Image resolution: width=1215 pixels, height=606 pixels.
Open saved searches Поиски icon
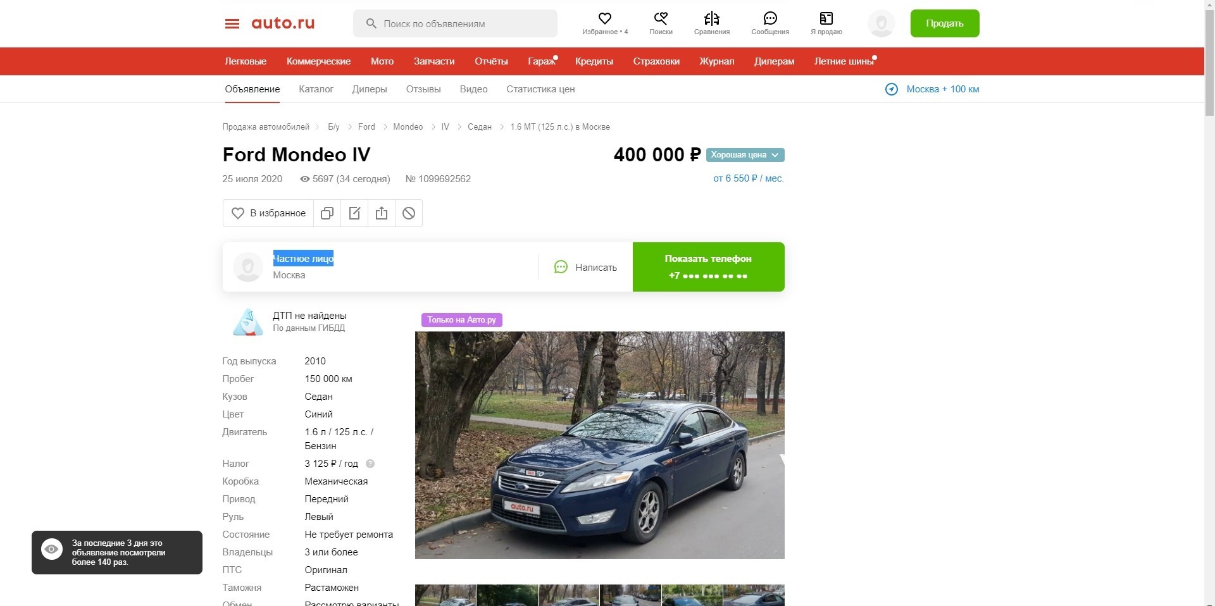(661, 18)
